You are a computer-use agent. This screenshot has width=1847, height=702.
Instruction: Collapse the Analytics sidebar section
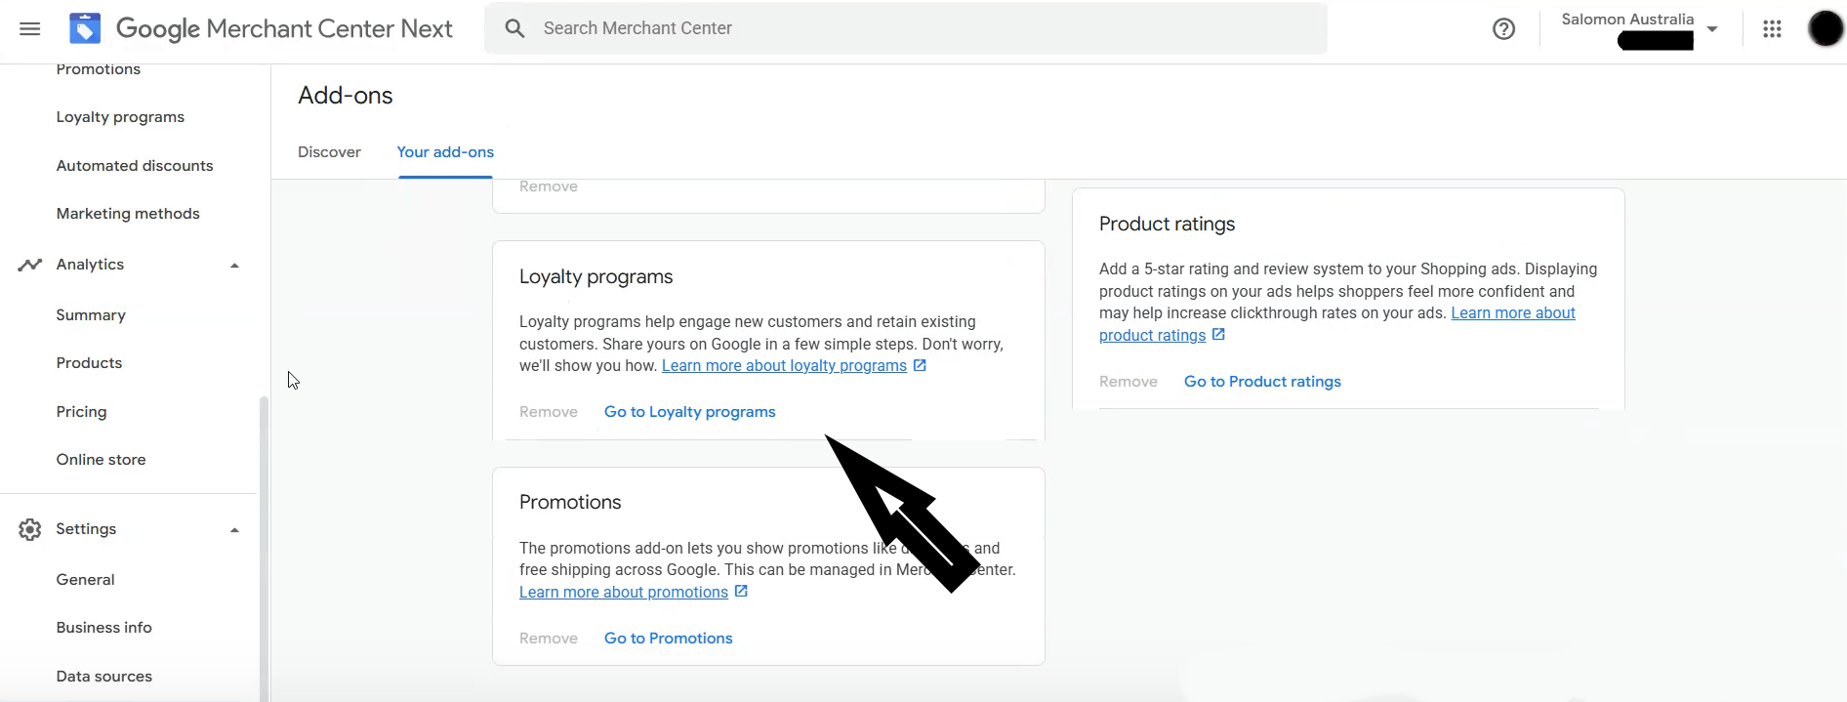coord(234,264)
